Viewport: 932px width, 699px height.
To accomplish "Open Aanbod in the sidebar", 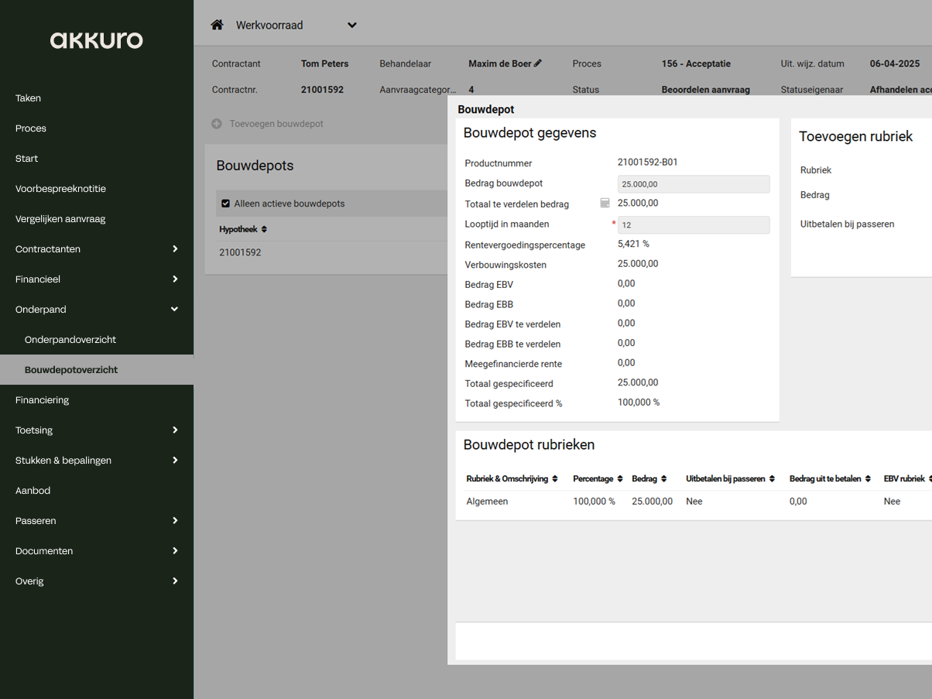I will coord(97,491).
